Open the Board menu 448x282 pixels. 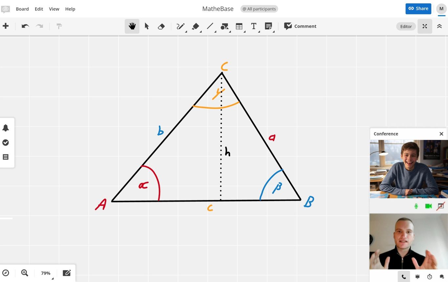(x=22, y=9)
